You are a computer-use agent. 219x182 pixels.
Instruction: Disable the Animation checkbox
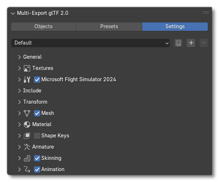[x=37, y=170]
